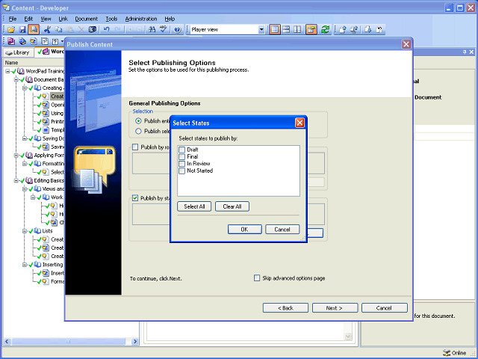This screenshot has width=478, height=359.
Task: Click the highlighted Save All toolbar icon
Action: 34,30
